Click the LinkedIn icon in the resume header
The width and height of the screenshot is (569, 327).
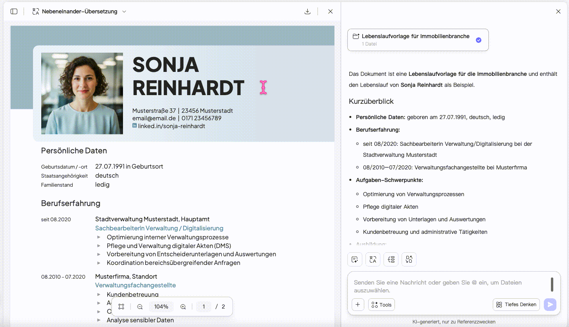pos(134,125)
